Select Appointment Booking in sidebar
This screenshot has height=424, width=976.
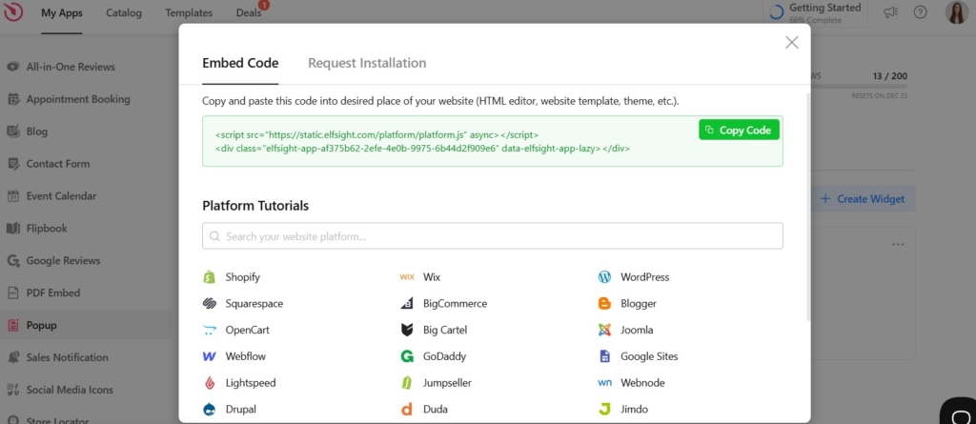coord(78,99)
